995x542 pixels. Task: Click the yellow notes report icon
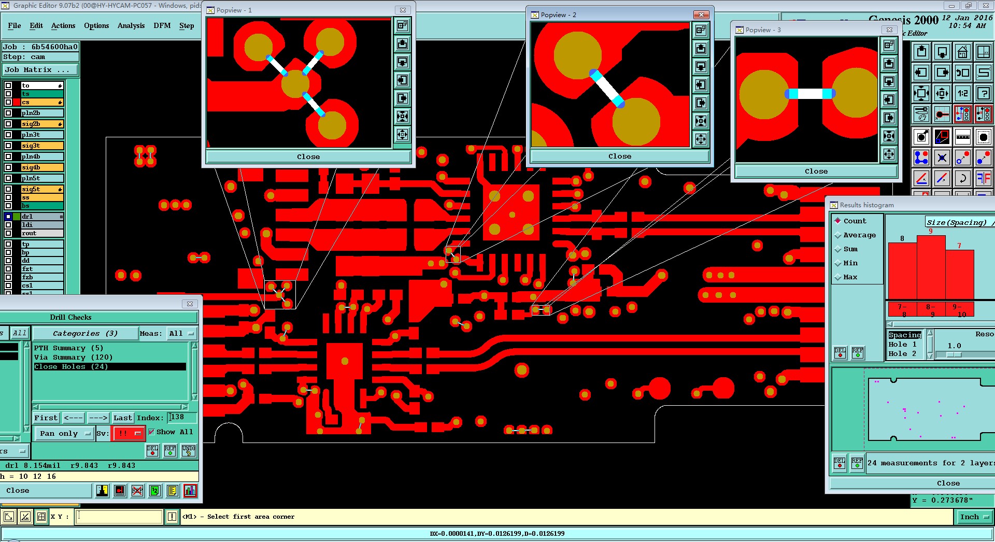click(x=173, y=491)
